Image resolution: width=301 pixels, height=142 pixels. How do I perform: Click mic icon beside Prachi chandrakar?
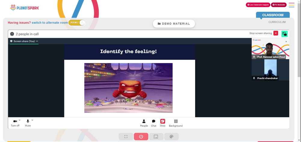click(x=254, y=78)
